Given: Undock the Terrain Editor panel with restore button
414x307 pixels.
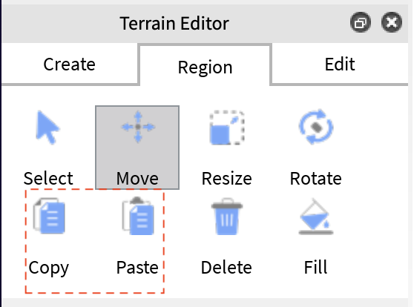Looking at the screenshot, I should (361, 22).
